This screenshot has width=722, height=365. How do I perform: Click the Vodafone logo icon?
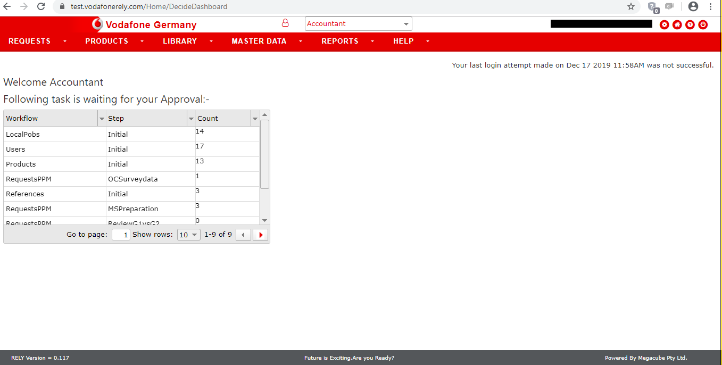coord(97,24)
